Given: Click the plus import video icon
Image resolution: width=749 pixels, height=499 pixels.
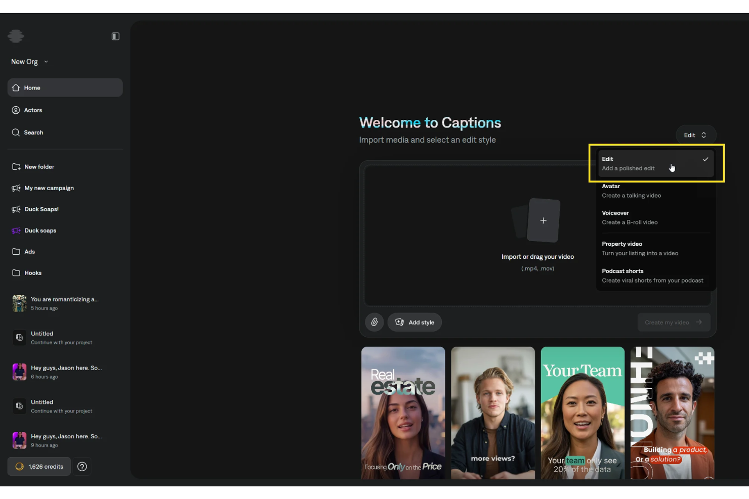Looking at the screenshot, I should [x=543, y=220].
